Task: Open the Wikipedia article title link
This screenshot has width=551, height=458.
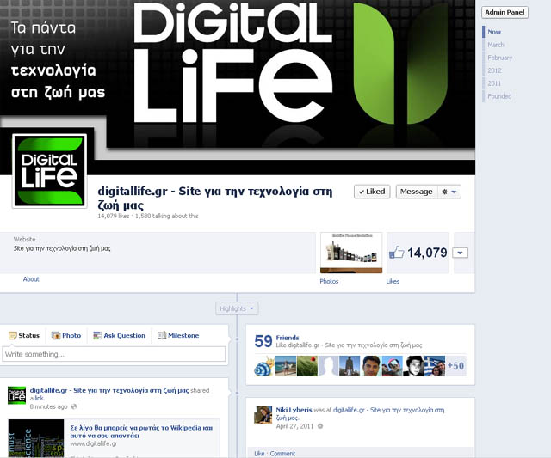Action: [141, 431]
